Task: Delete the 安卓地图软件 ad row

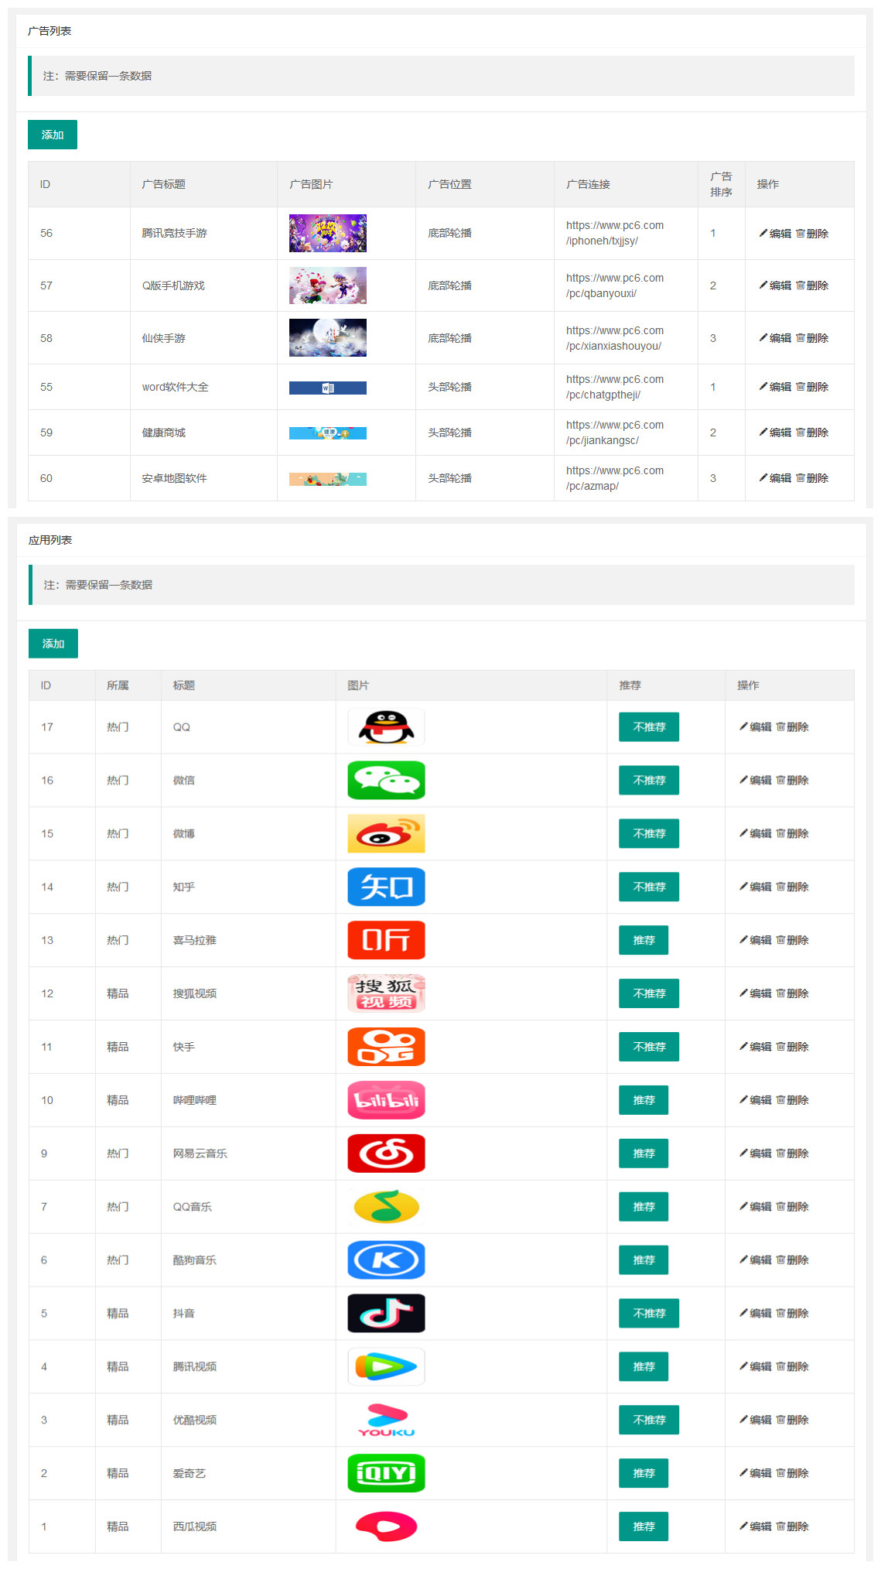Action: coord(812,478)
